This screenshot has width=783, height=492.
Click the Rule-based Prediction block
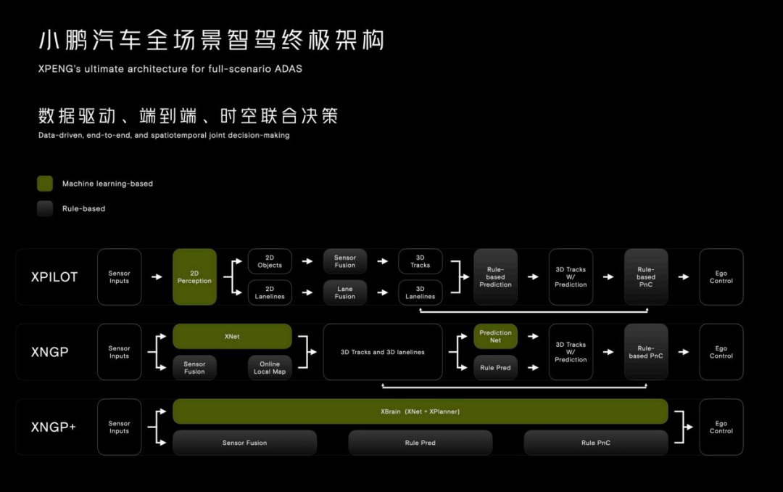pyautogui.click(x=495, y=277)
